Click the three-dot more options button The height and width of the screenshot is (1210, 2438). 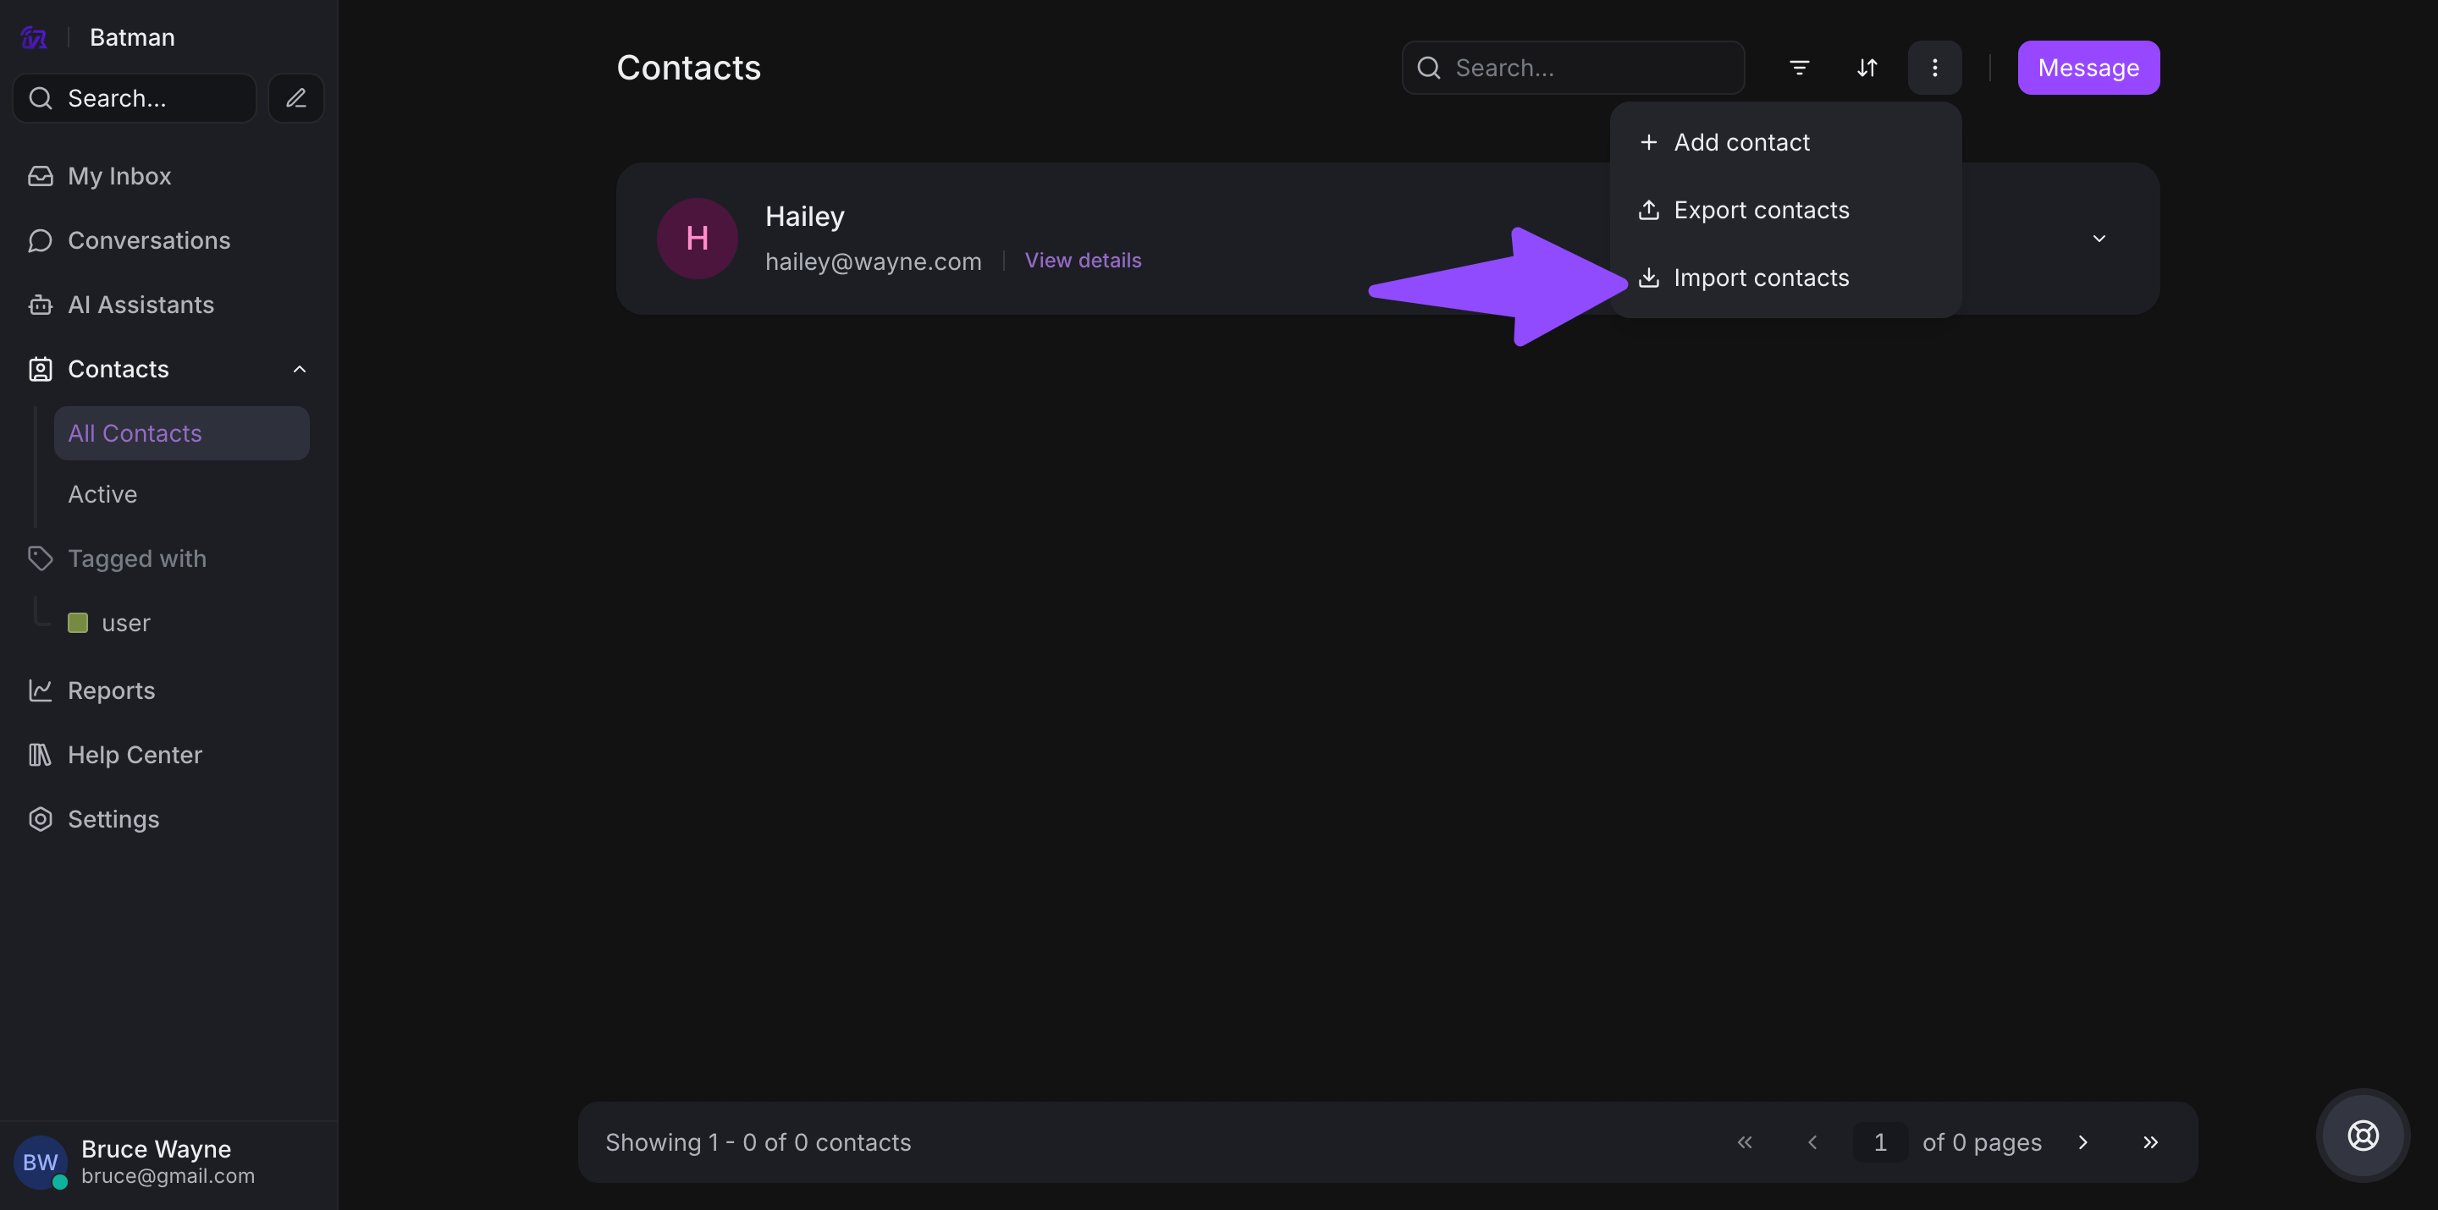coord(1934,69)
